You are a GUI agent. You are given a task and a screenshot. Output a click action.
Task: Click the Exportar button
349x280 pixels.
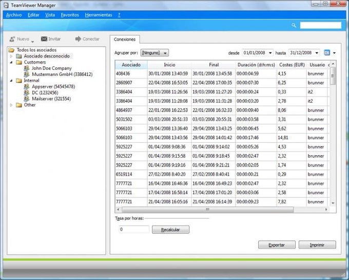(277, 245)
